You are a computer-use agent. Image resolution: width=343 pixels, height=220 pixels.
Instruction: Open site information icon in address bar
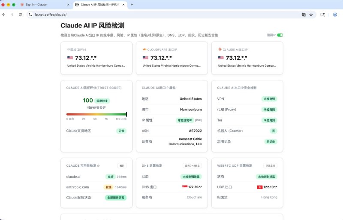[30, 15]
